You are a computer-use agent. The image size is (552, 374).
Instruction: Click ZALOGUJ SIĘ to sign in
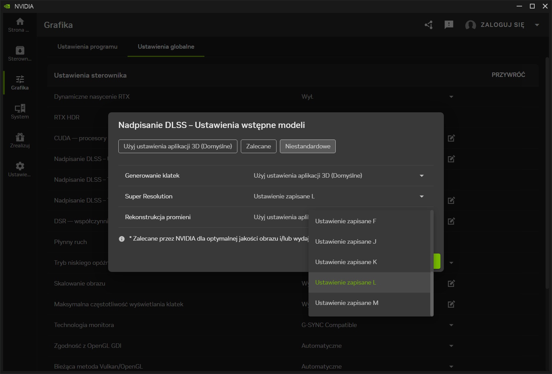click(502, 25)
